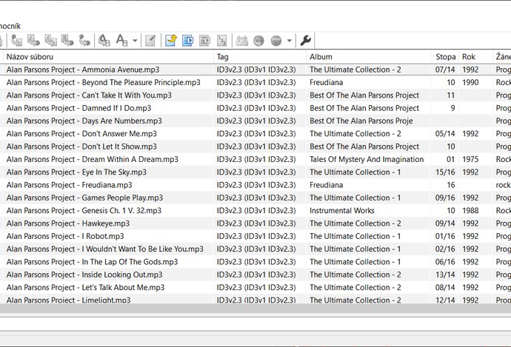Click the Stopa column header
The height and width of the screenshot is (347, 511).
point(445,56)
